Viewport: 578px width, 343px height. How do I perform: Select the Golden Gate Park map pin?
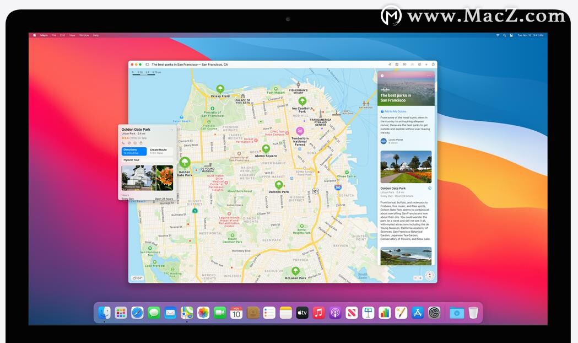(x=185, y=162)
